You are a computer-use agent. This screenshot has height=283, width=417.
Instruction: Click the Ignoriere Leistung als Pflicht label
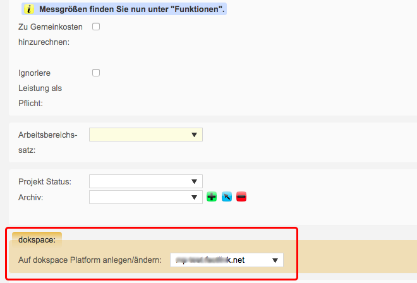pyautogui.click(x=40, y=88)
